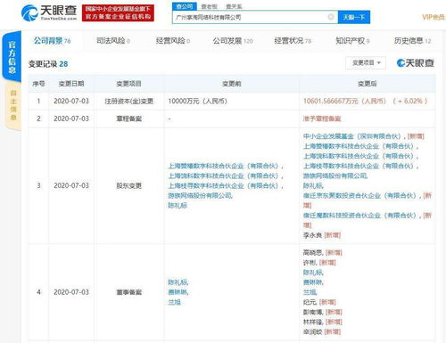Switch to the 公司背景 tab

(x=52, y=41)
